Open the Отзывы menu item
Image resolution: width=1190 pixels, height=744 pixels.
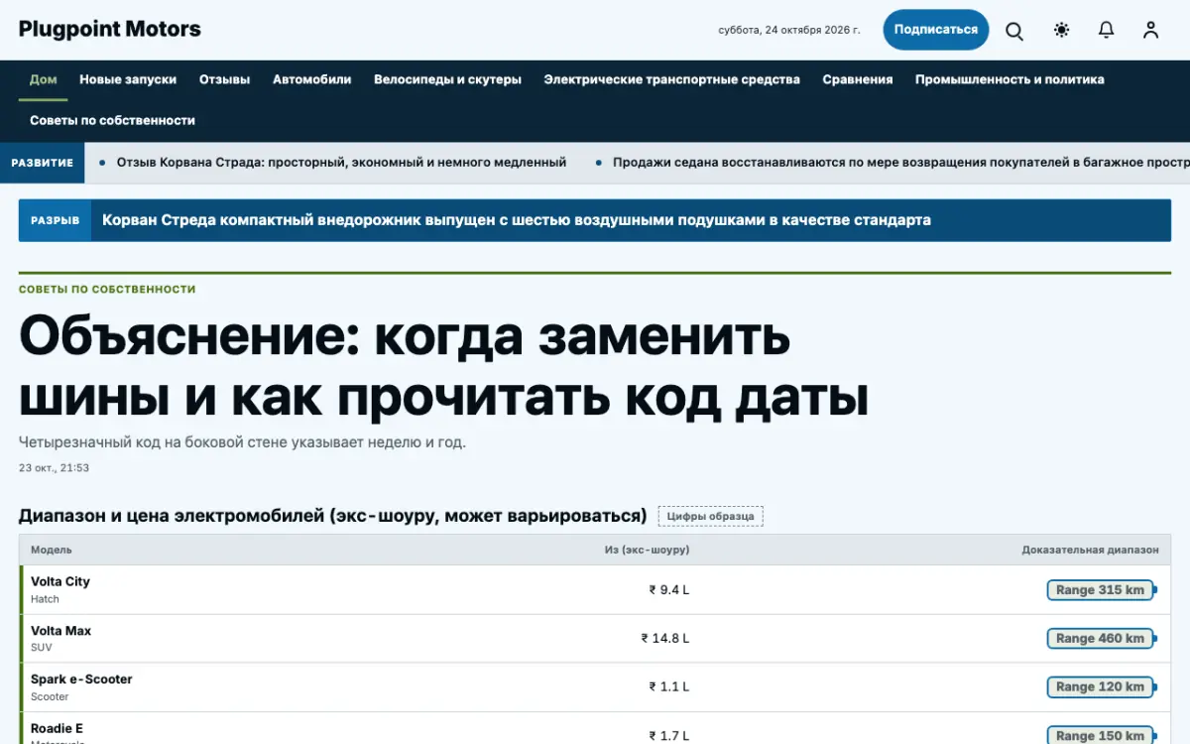(x=224, y=79)
